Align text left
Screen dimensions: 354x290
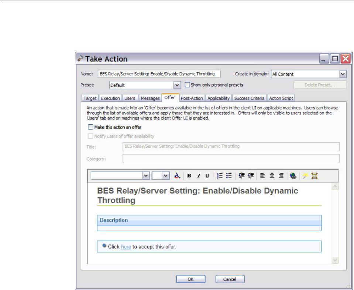262,176
